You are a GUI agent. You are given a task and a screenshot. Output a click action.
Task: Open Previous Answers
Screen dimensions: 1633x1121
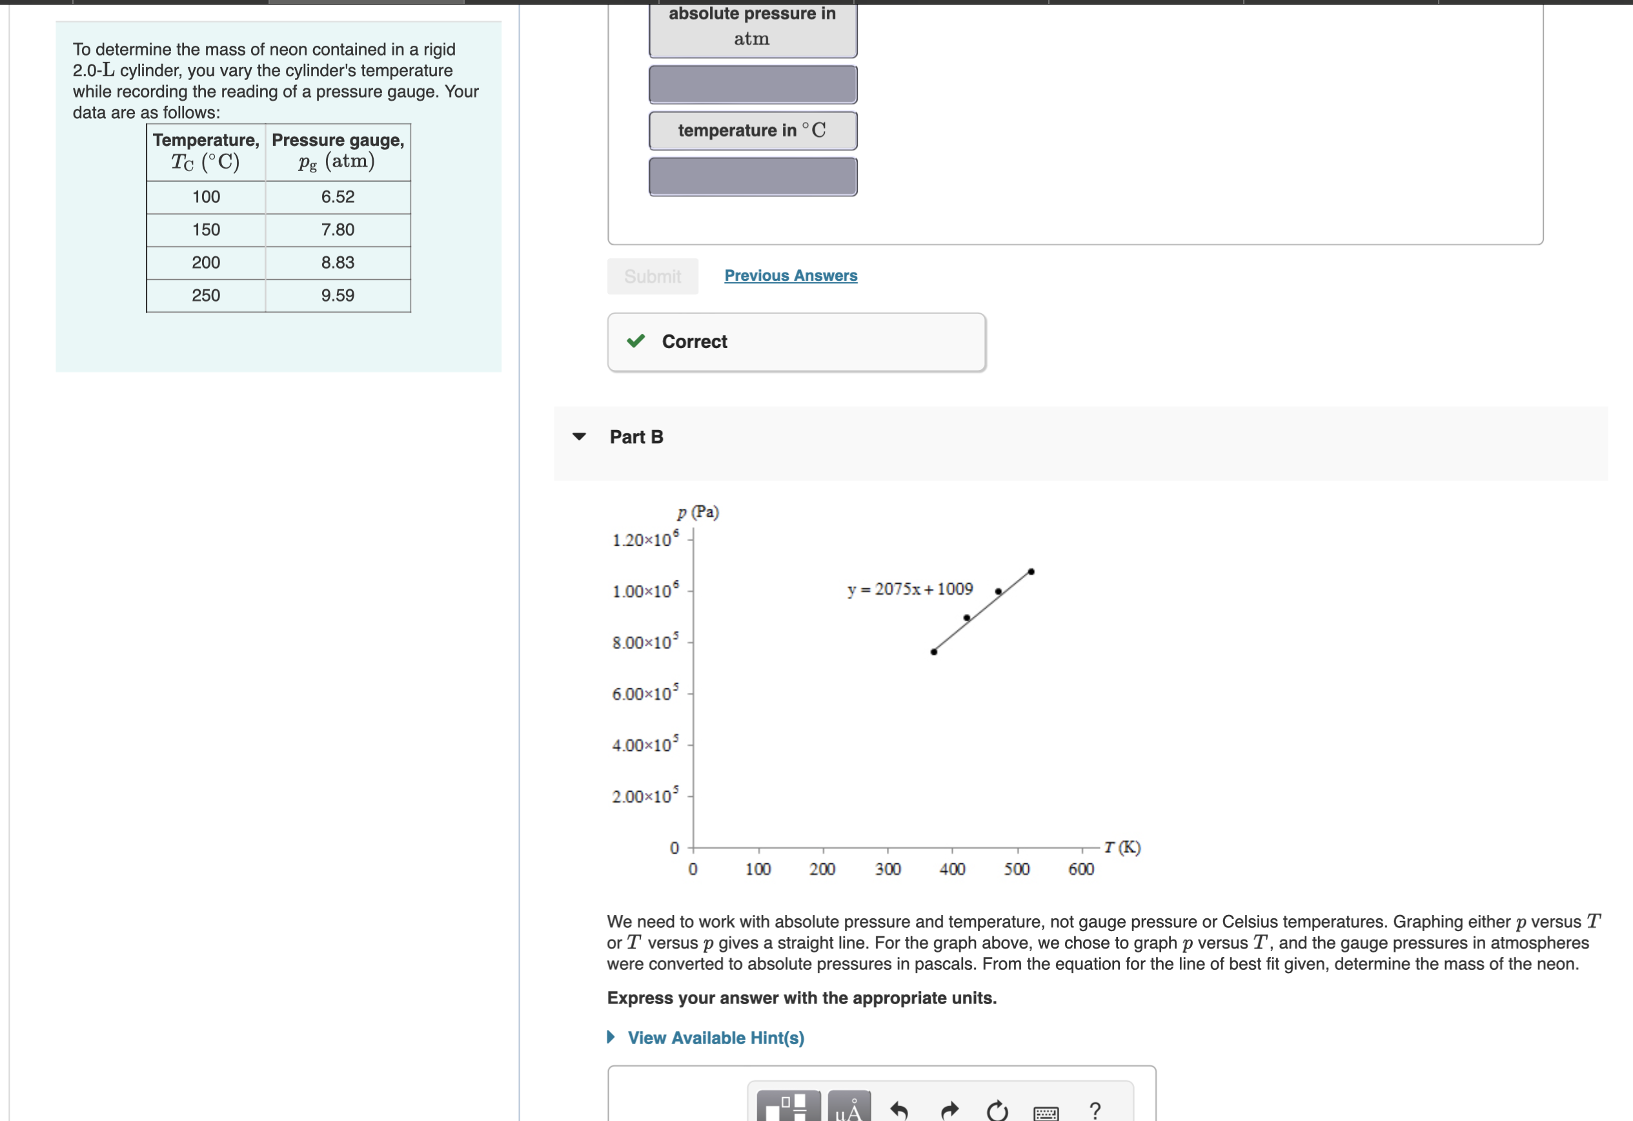[x=790, y=275]
